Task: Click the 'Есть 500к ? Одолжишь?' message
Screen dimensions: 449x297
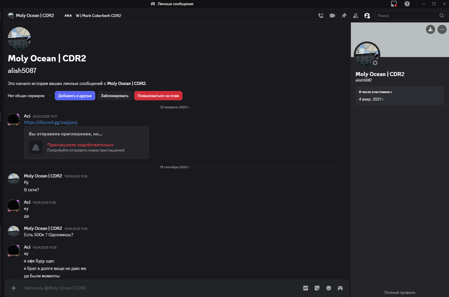Action: click(x=48, y=235)
